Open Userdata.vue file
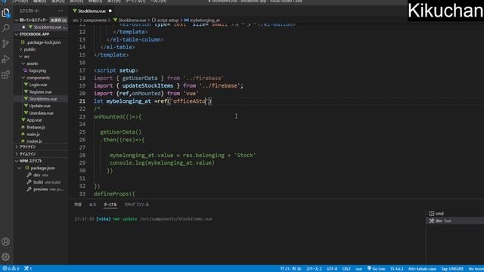The height and width of the screenshot is (272, 484). (42, 113)
